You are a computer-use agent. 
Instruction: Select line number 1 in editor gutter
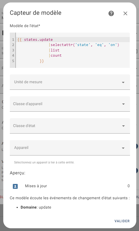click(13, 40)
